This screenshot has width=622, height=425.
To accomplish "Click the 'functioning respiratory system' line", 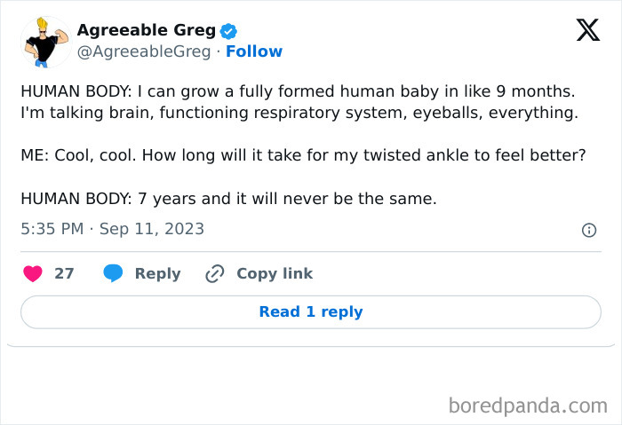I will coord(299,113).
